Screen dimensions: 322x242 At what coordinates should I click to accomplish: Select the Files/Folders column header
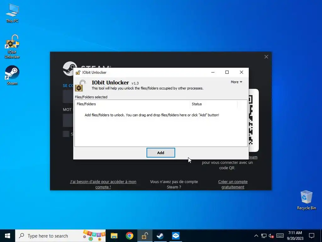132,104
